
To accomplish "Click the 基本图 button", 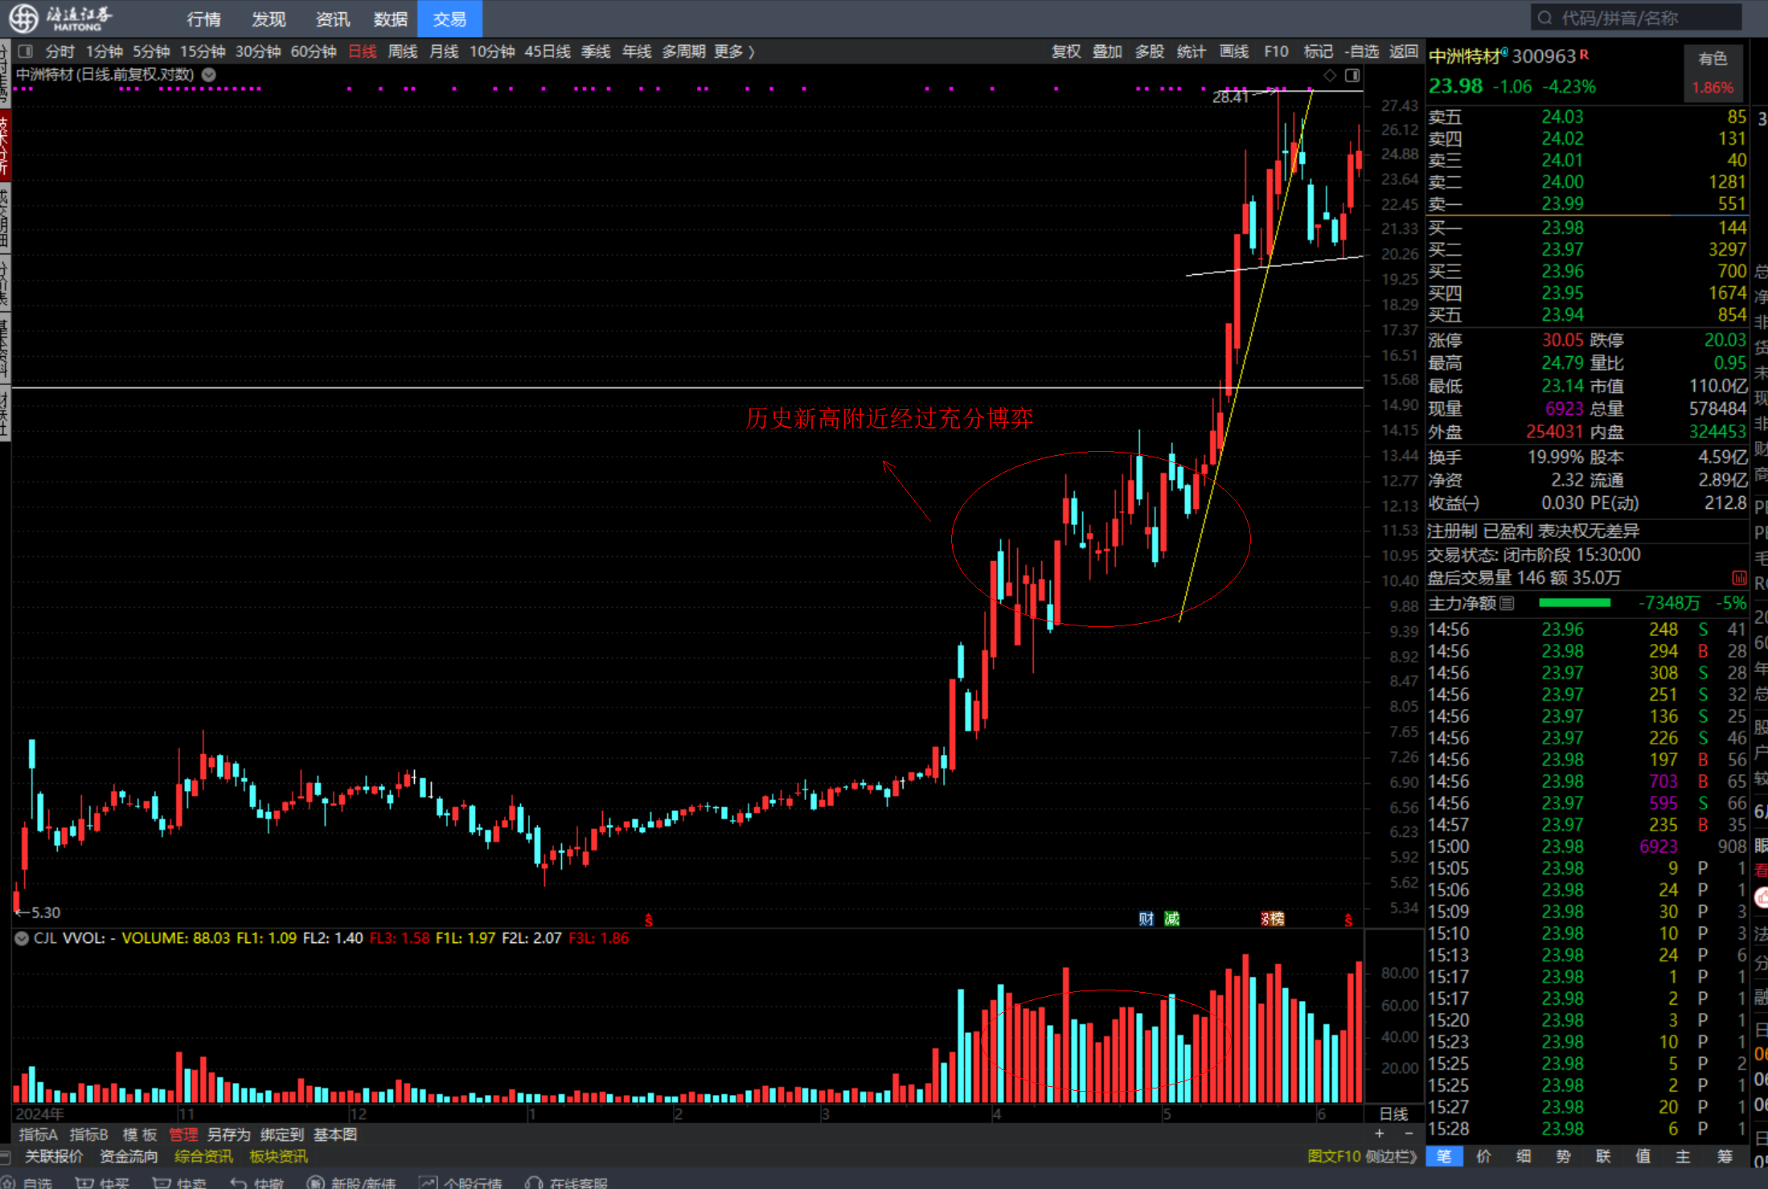I will coord(335,1134).
